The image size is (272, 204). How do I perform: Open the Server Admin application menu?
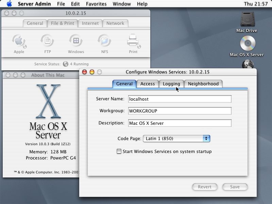point(34,4)
